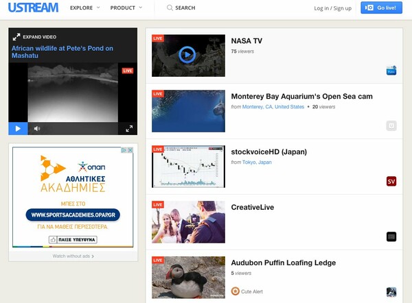The height and width of the screenshot is (303, 412).
Task: Open Monterey Bay Aquarium's Open Sea cam title
Action: [301, 96]
